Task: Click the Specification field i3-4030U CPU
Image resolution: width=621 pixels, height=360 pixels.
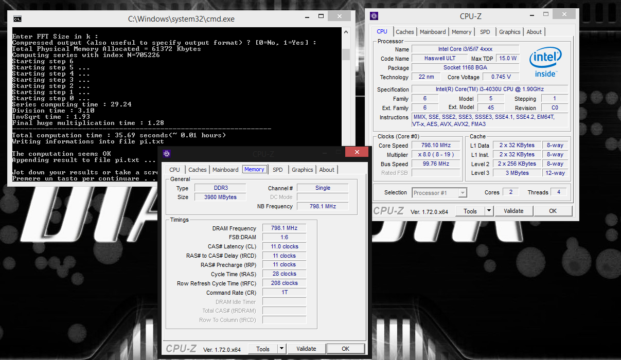Action: pyautogui.click(x=490, y=89)
